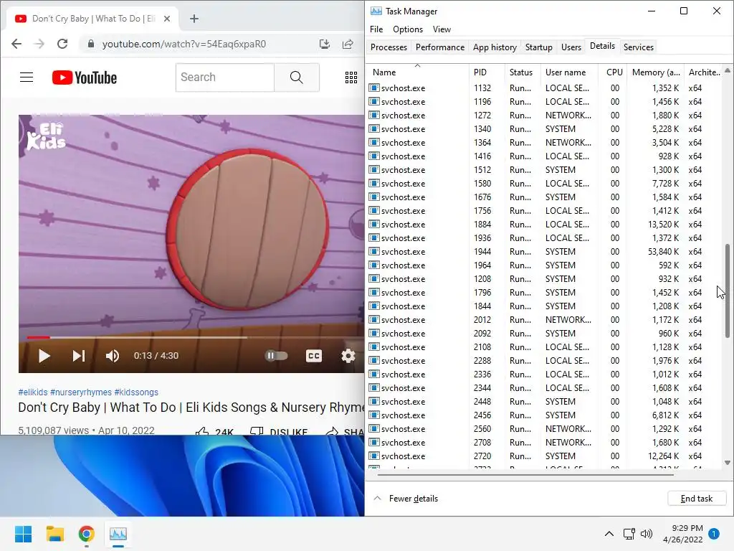Open Task Manager View menu
The height and width of the screenshot is (551, 734).
(442, 29)
